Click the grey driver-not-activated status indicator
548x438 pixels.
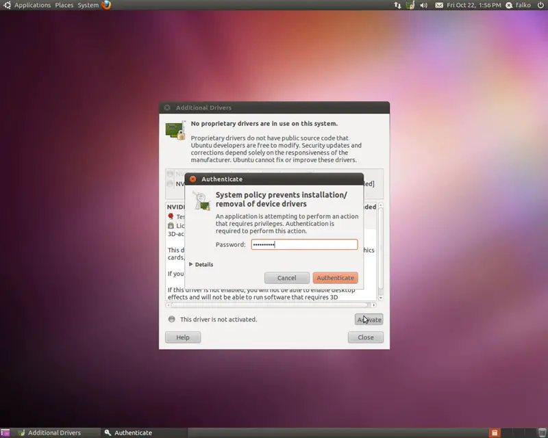pos(172,319)
